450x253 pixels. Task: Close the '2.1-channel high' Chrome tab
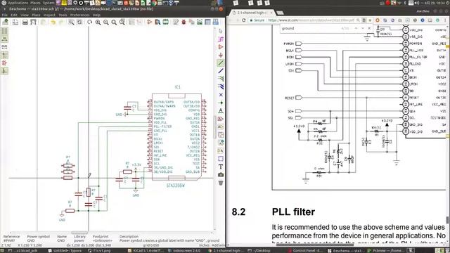pos(271,13)
